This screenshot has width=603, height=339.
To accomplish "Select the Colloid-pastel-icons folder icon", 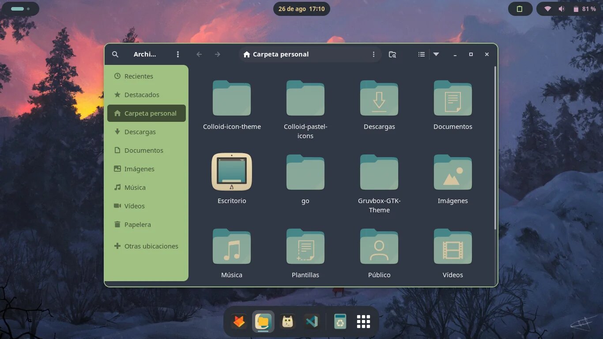I will click(x=305, y=98).
